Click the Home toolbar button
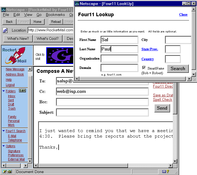The image size is (197, 175). pos(37,22)
